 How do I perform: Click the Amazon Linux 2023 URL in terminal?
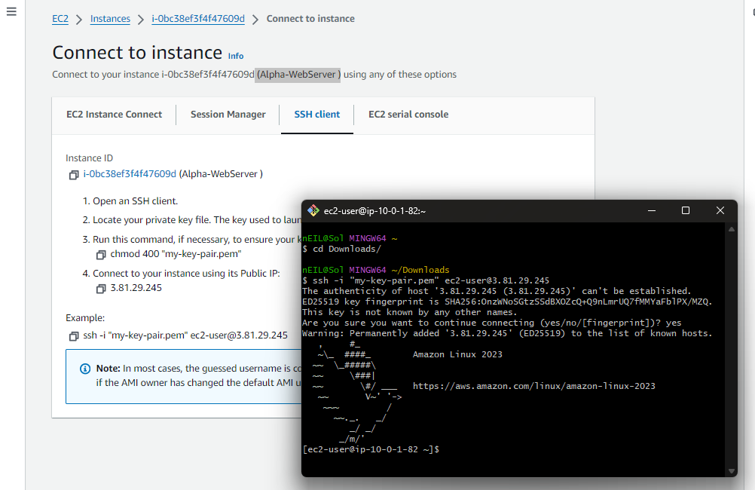pos(533,386)
